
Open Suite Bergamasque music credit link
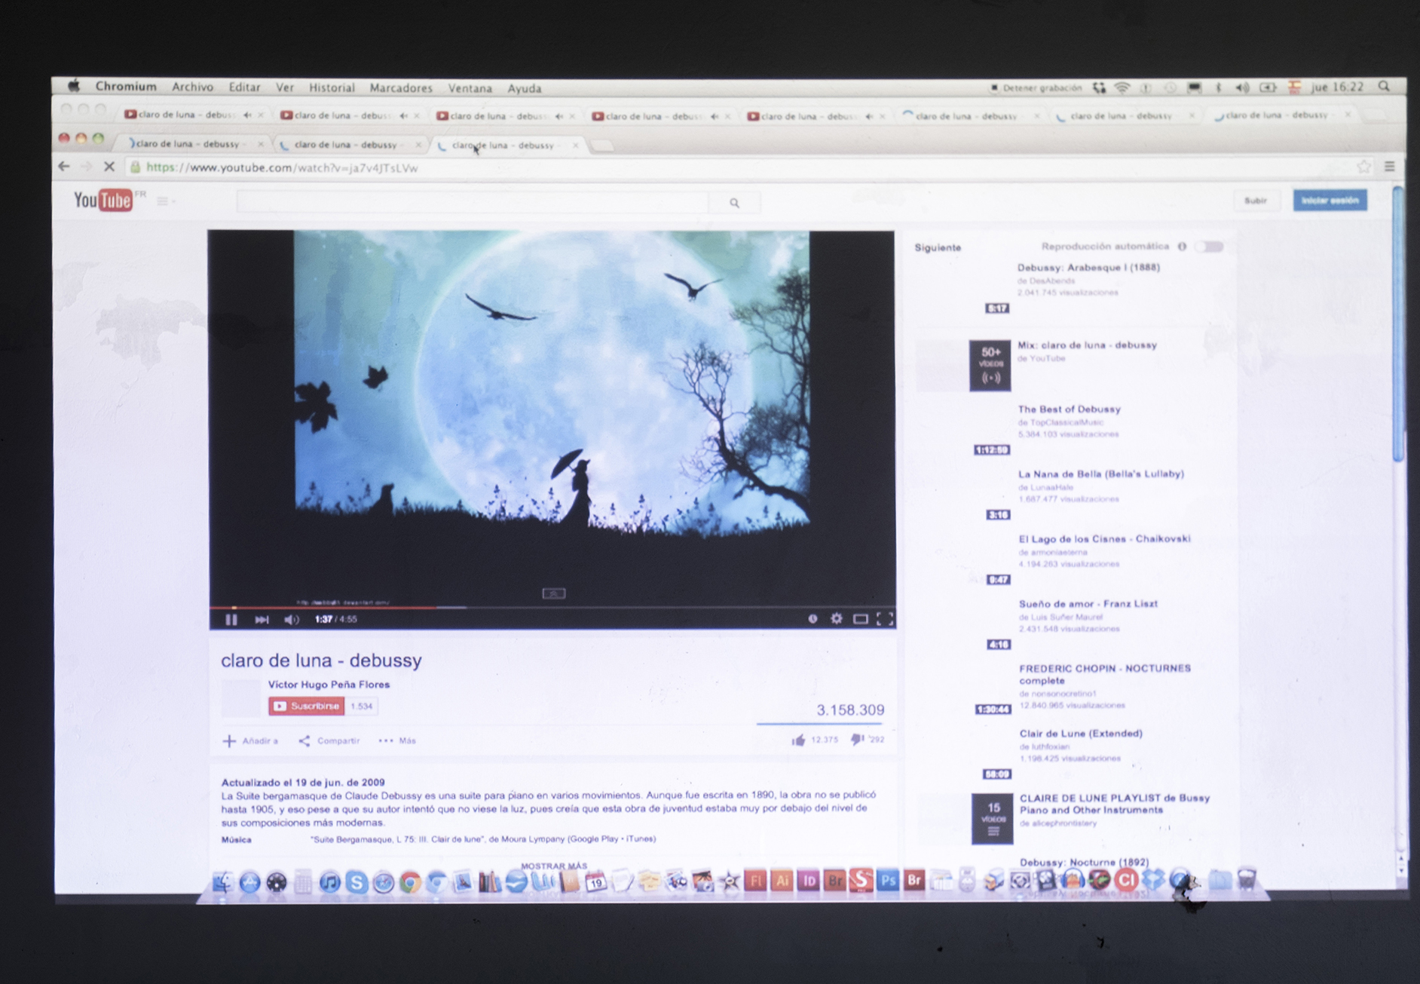(482, 839)
